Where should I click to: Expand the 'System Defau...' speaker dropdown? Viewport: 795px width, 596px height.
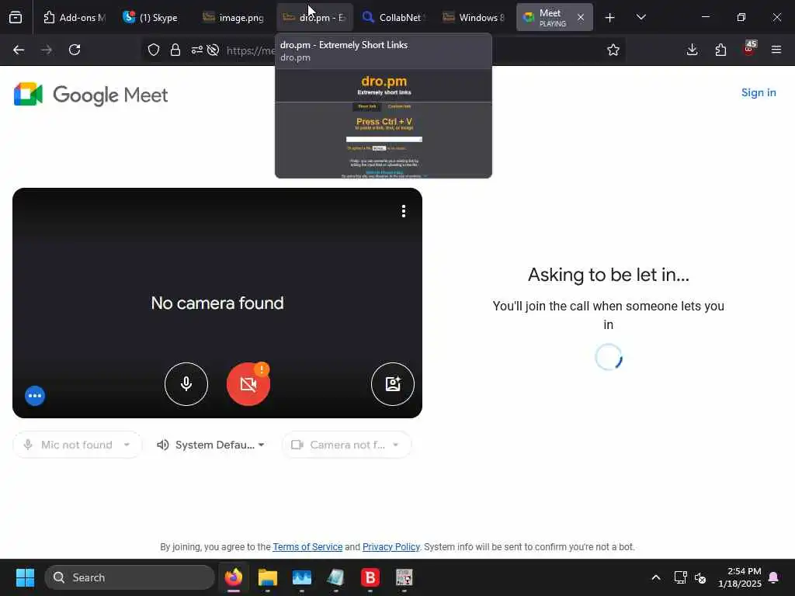pyautogui.click(x=211, y=445)
